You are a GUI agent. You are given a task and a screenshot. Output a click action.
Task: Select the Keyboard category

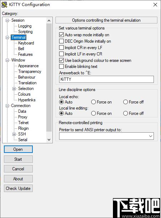[x=26, y=43]
